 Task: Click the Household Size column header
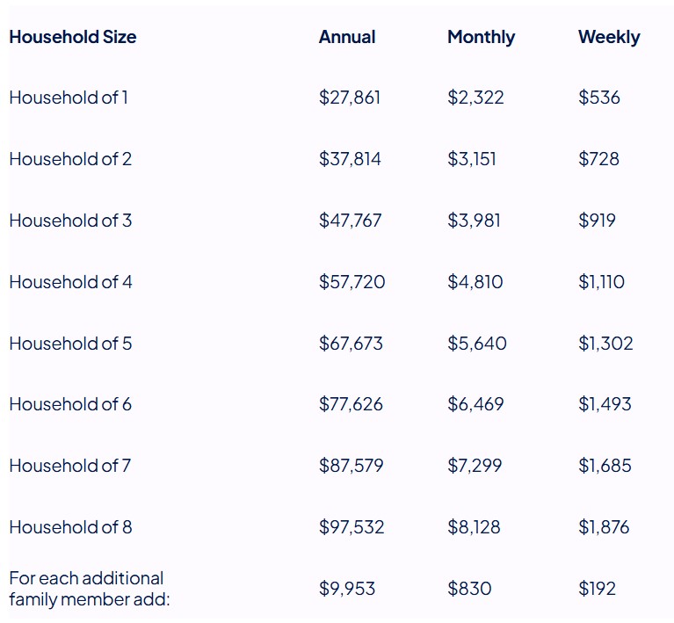73,37
